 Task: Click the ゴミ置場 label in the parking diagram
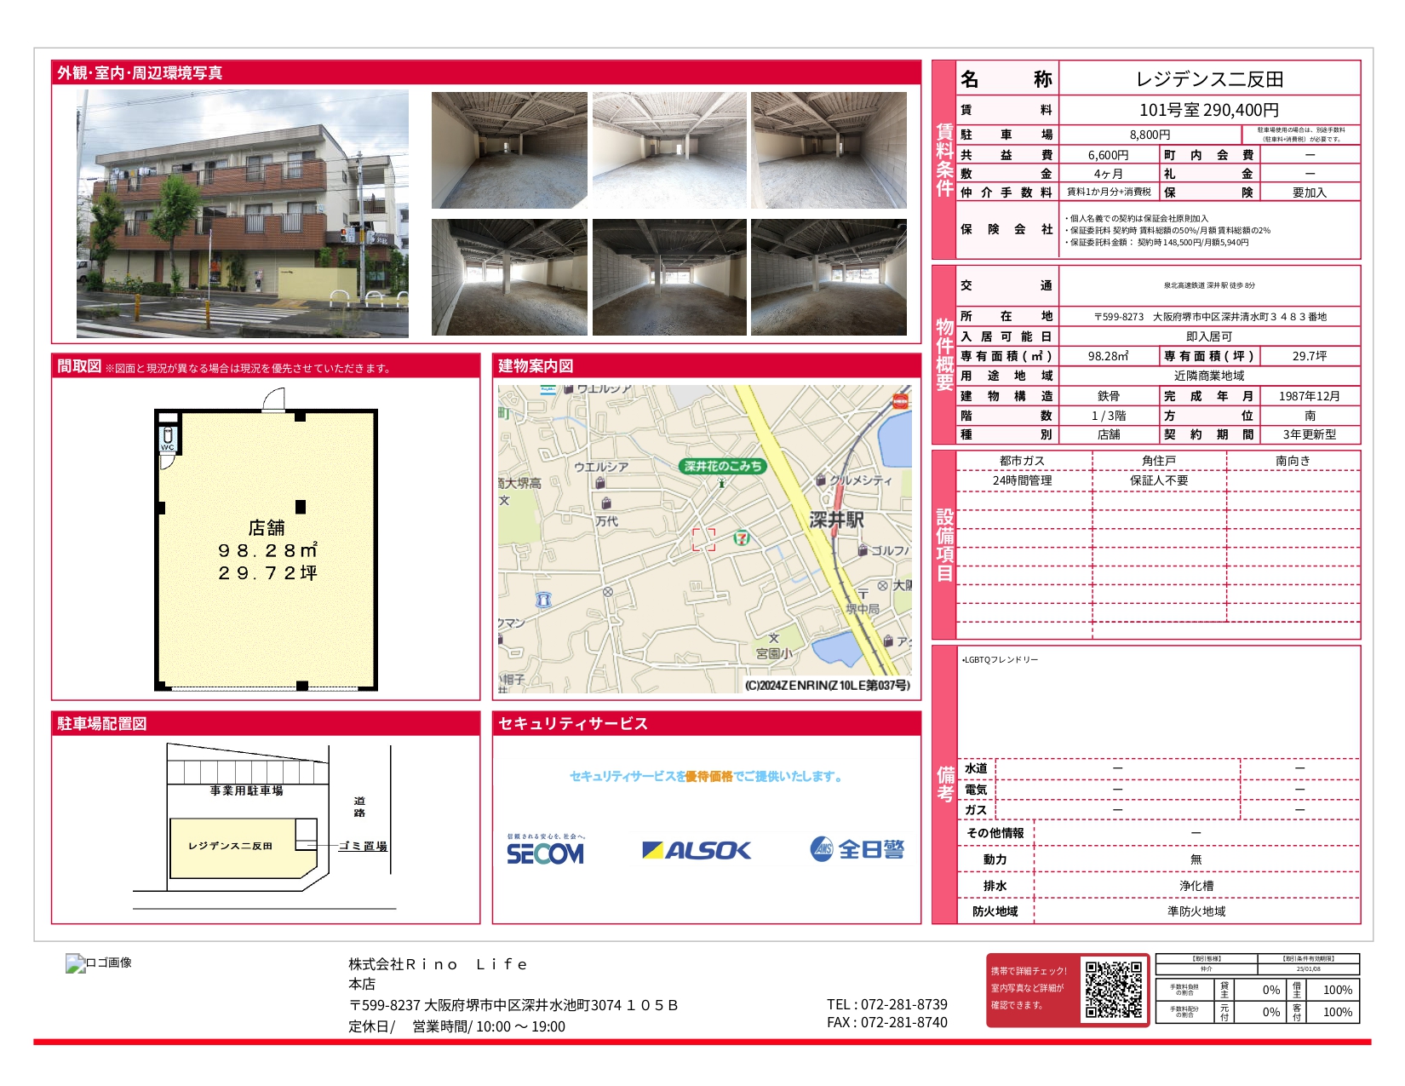(x=363, y=846)
